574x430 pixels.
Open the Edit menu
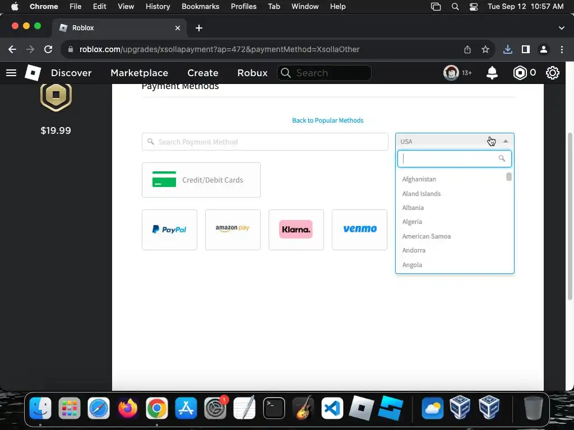99,7
